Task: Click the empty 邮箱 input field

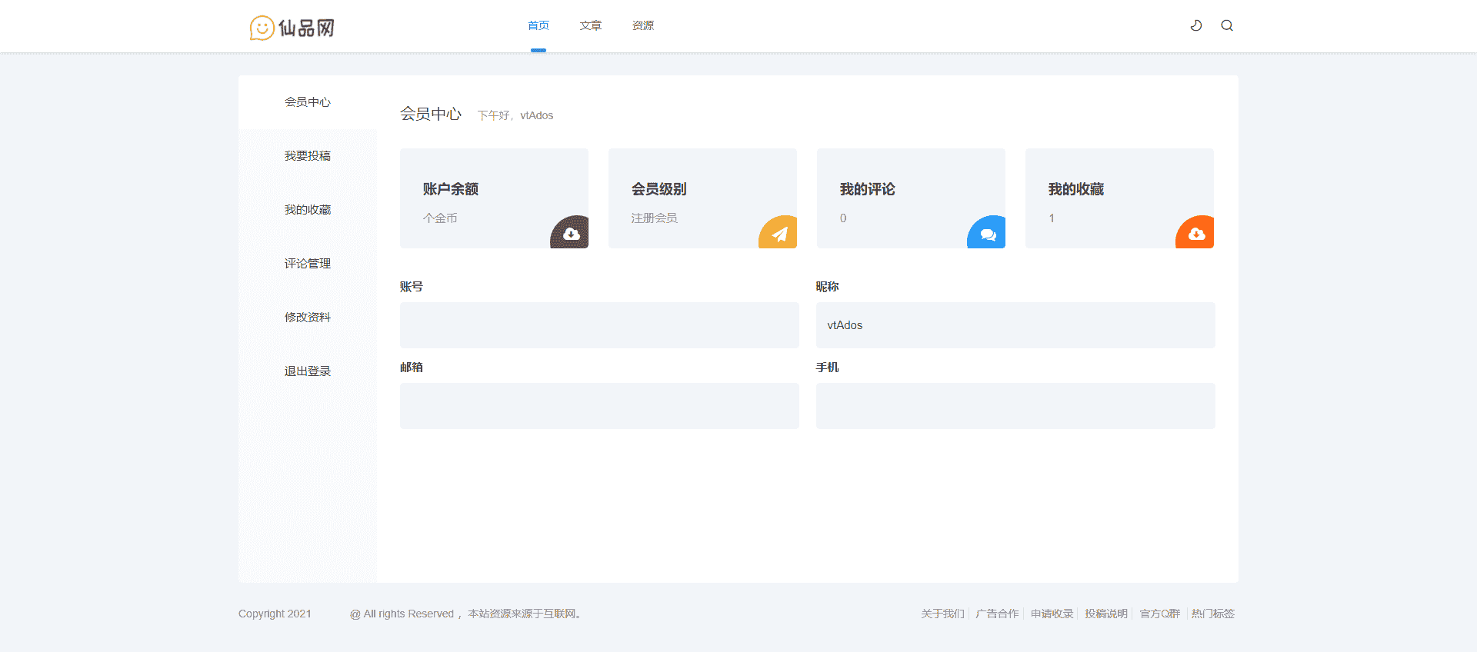Action: point(599,406)
